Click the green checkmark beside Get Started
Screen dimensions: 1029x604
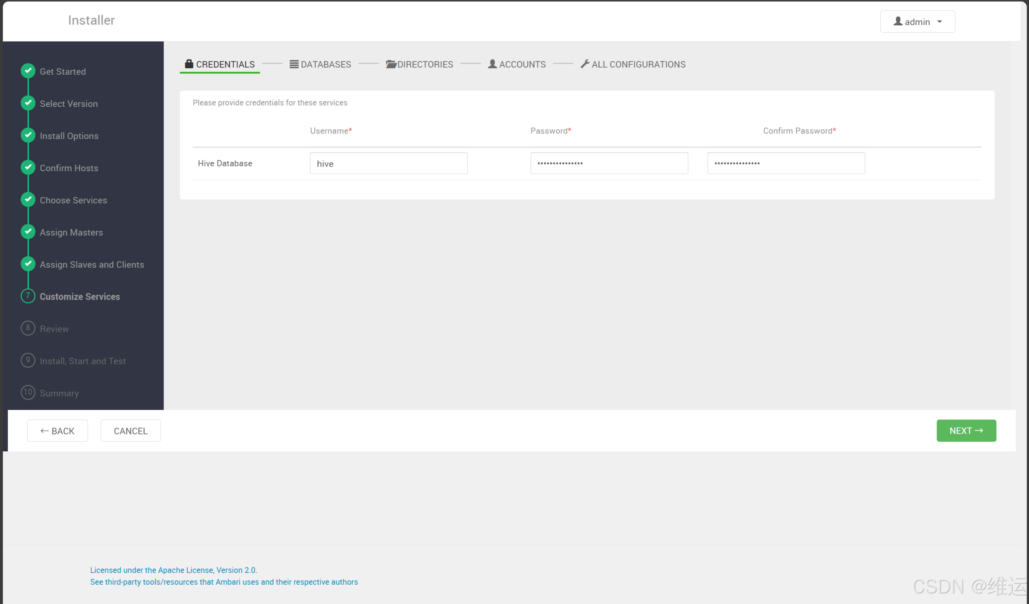[28, 71]
